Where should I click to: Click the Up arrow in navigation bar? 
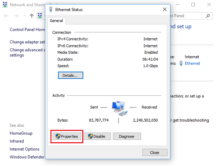(x=32, y=16)
